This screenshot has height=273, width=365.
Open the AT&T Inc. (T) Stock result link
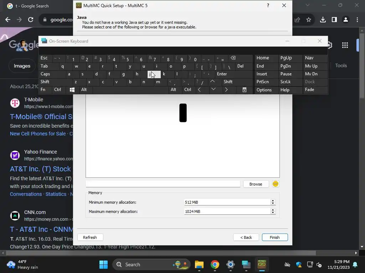[40, 169]
